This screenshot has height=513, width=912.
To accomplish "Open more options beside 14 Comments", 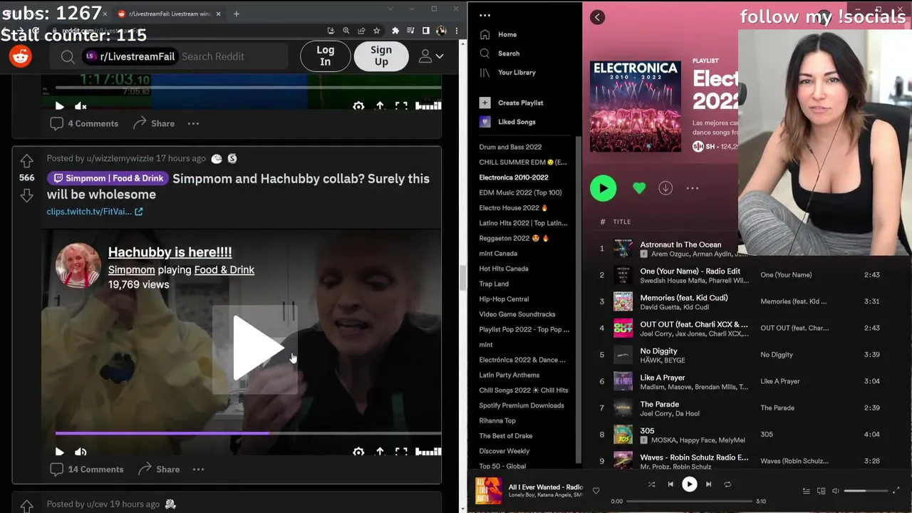I will point(198,469).
